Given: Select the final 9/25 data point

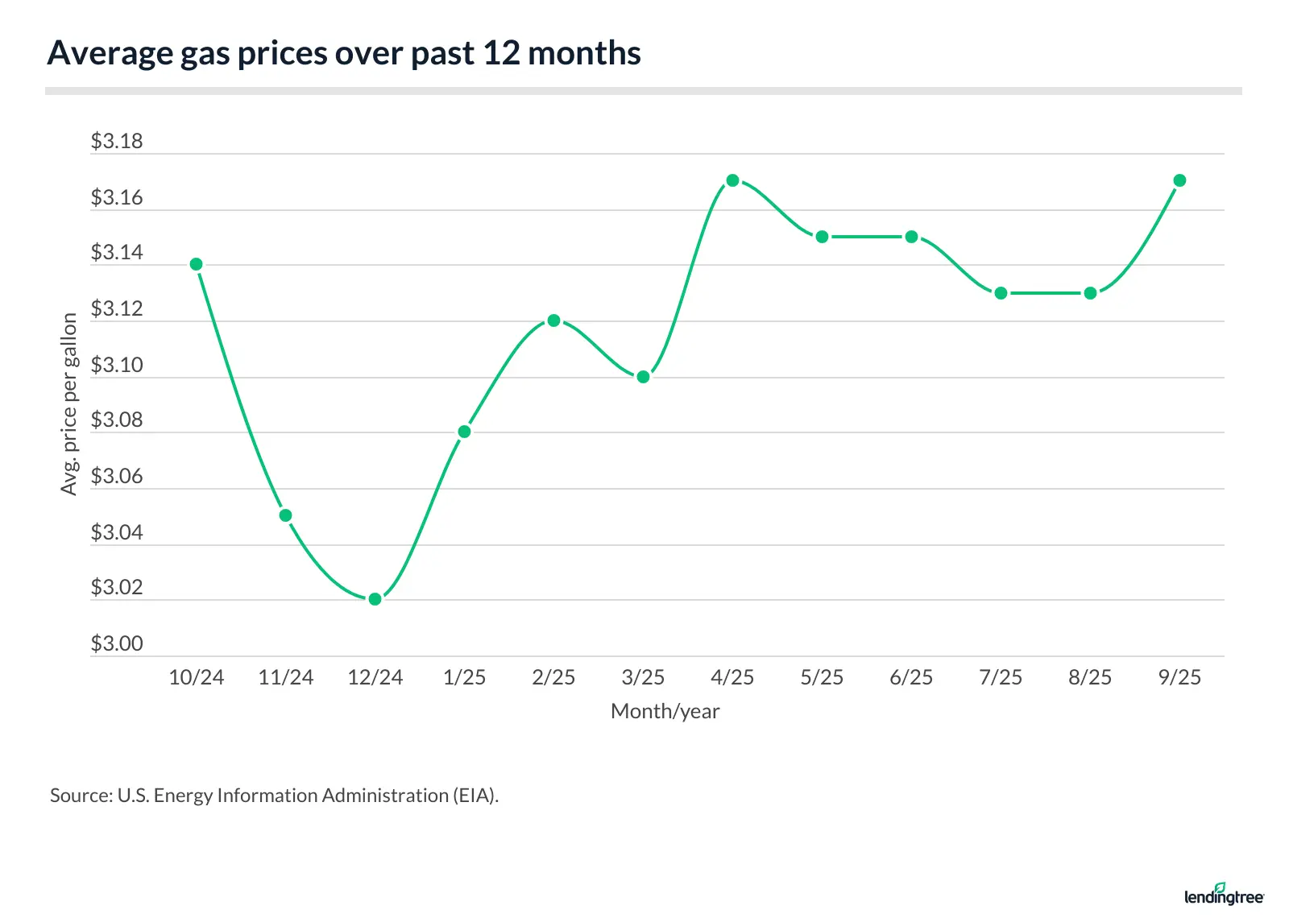Looking at the screenshot, I should [1179, 180].
